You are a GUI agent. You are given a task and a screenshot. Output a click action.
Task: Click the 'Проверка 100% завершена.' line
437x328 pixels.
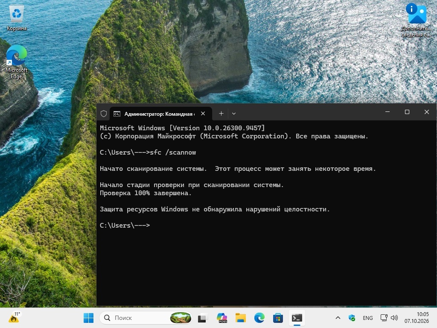tap(146, 193)
